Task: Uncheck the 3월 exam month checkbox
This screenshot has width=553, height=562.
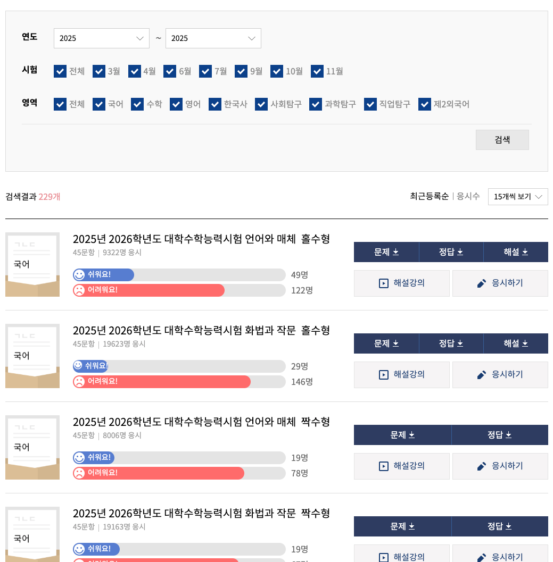Action: (99, 71)
